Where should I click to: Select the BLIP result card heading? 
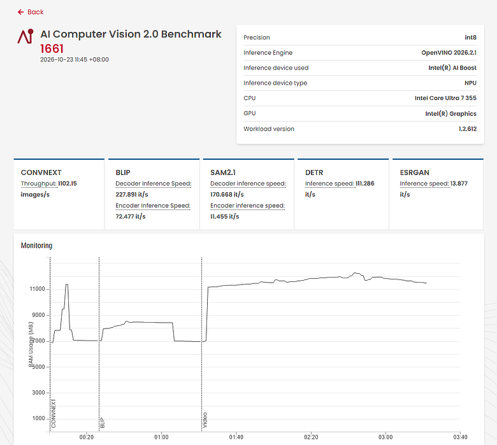pos(123,173)
